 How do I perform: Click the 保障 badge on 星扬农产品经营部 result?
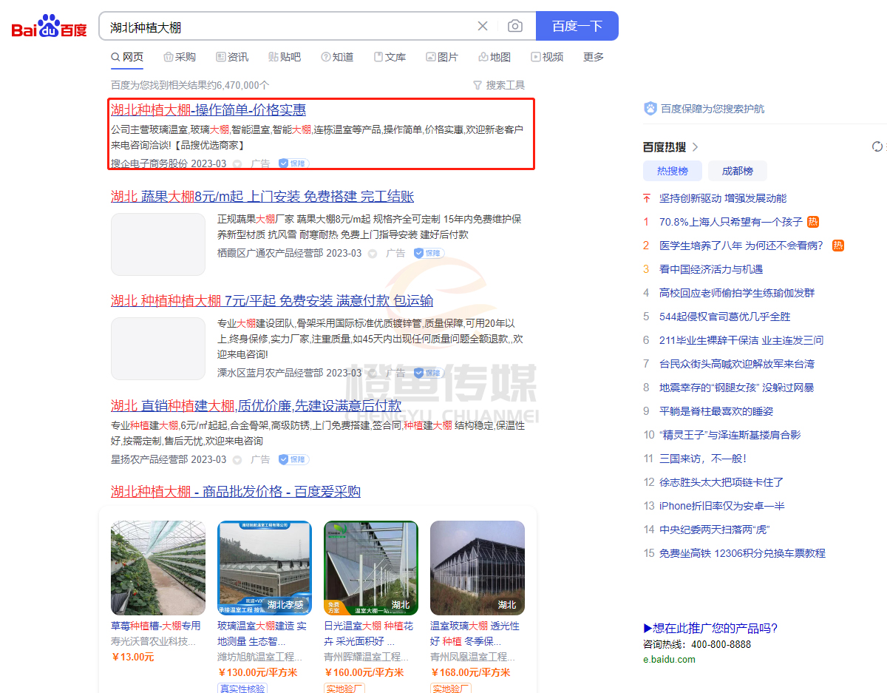tap(293, 459)
